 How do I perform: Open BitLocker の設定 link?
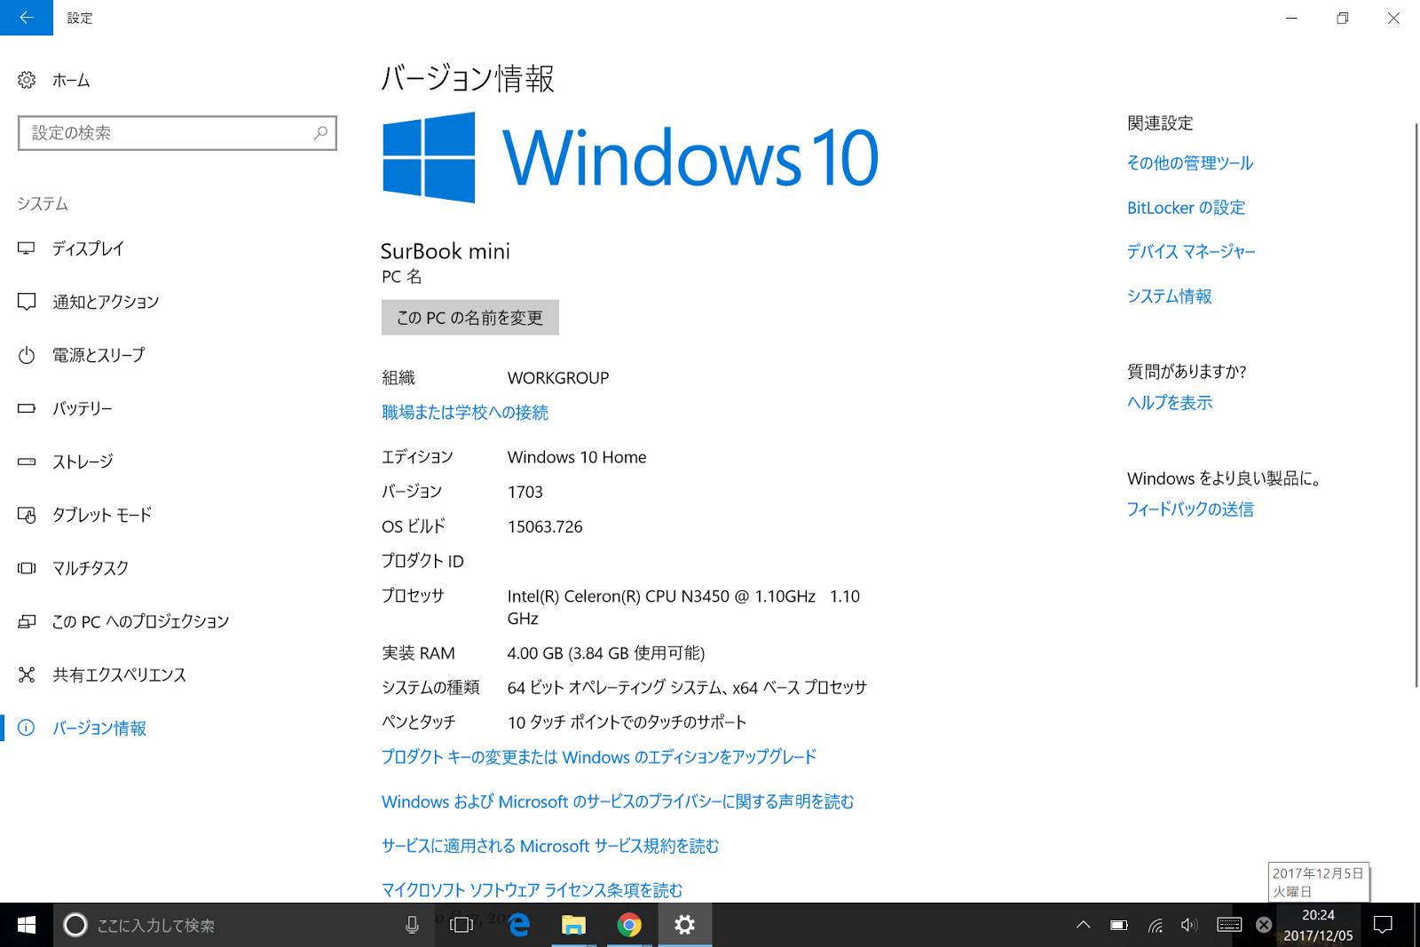coord(1186,208)
